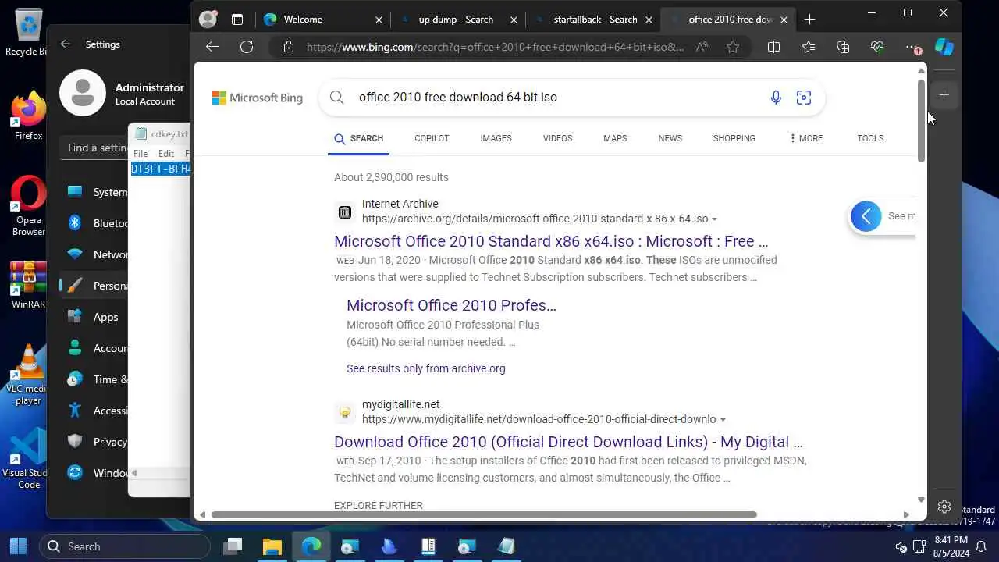Viewport: 999px width, 562px height.
Task: Click the back arrow in the Settings window
Action: (66, 44)
